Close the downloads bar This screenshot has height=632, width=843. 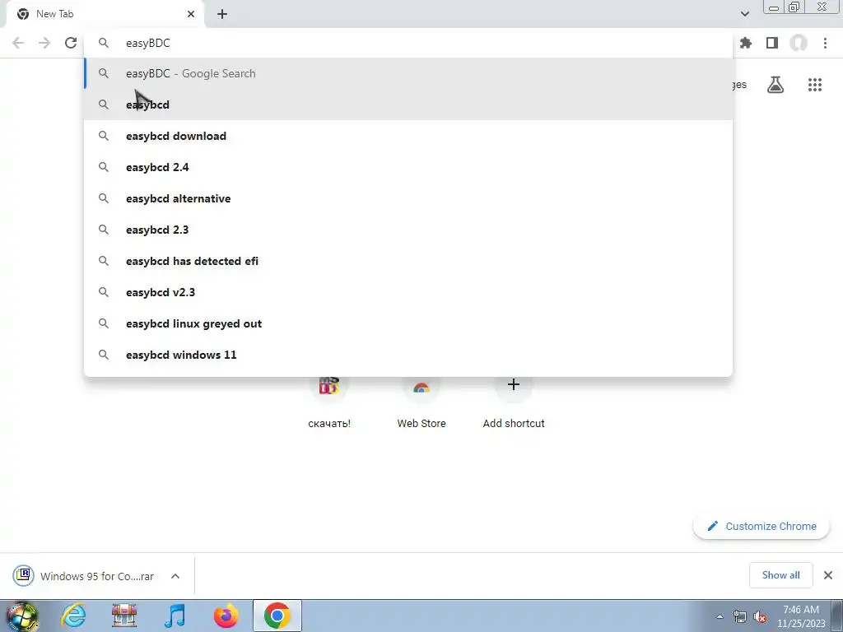(x=828, y=575)
